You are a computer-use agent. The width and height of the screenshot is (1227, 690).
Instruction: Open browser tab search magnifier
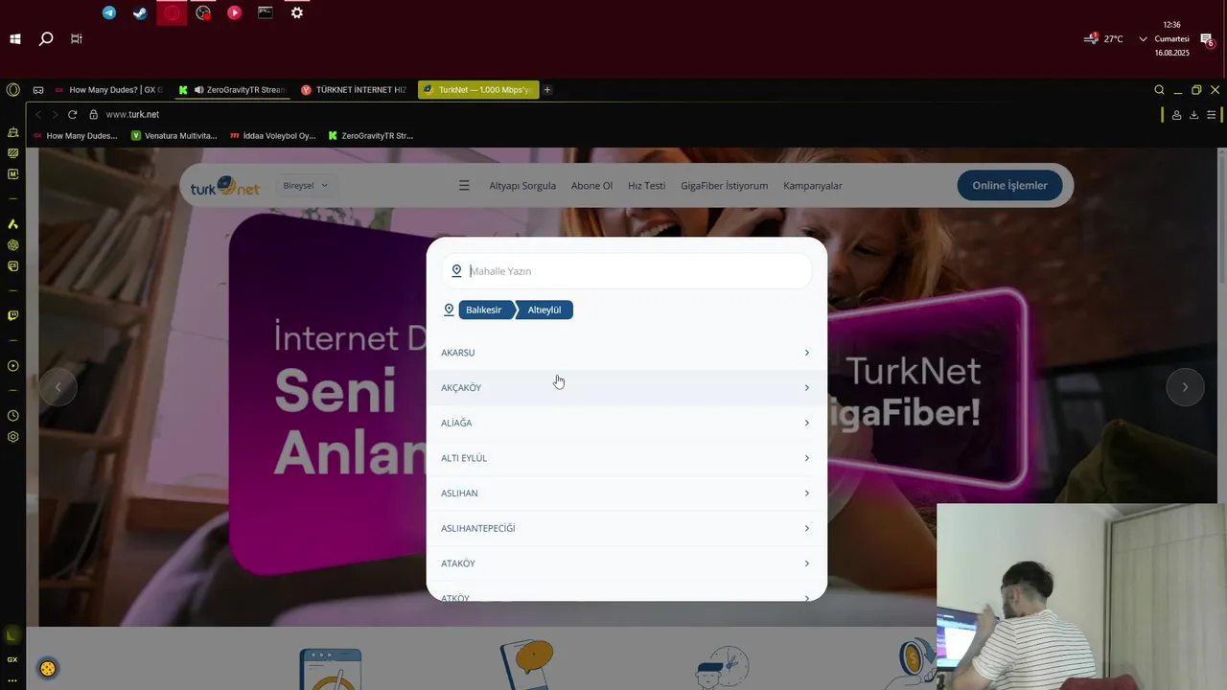point(1159,90)
